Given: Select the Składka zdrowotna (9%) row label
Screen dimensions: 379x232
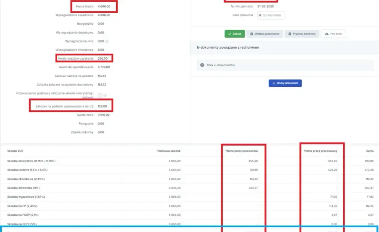Looking at the screenshot, I should pos(23,188).
